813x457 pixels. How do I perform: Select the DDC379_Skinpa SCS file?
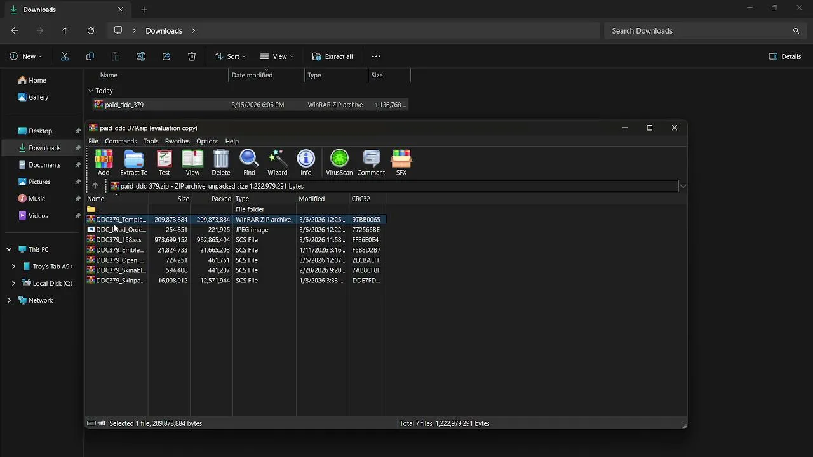coord(236,281)
